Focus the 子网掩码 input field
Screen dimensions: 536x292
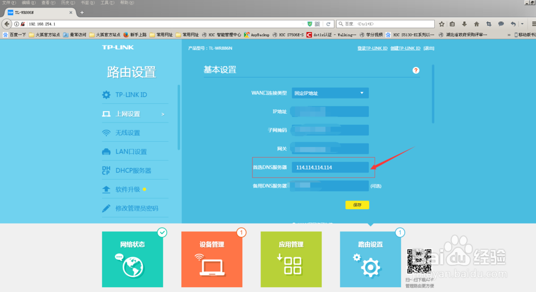pos(330,130)
